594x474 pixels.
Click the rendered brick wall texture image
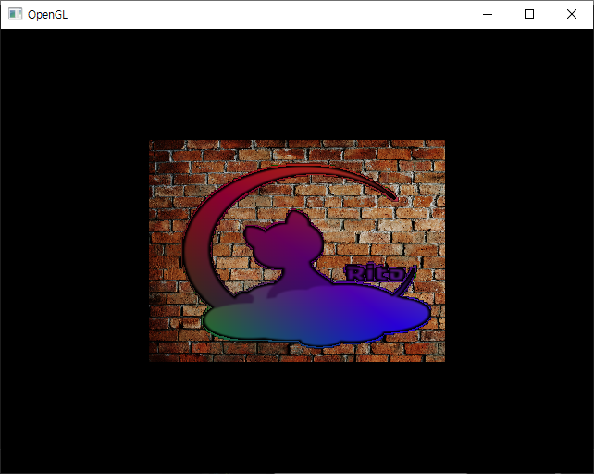(x=297, y=251)
